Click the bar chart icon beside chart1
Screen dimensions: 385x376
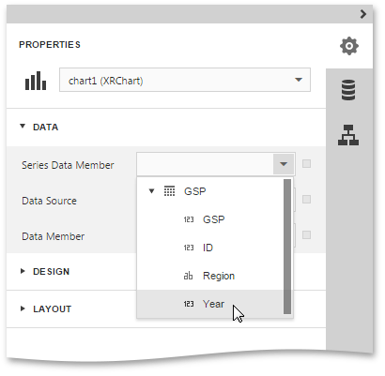tap(36, 81)
